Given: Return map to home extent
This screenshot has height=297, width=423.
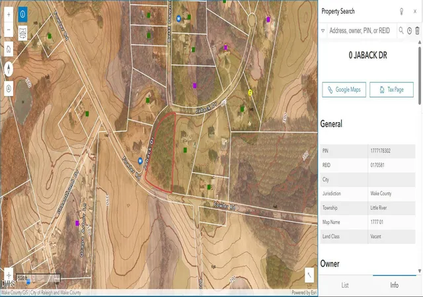Looking at the screenshot, I should (9, 49).
